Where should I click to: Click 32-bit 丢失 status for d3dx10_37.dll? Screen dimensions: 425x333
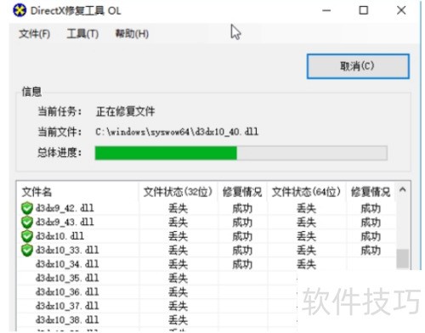[178, 307]
